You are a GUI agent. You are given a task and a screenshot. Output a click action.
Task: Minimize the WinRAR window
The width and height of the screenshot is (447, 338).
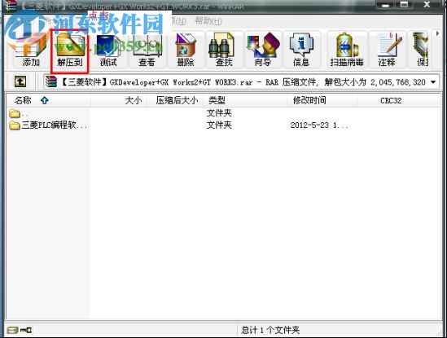pos(385,5)
